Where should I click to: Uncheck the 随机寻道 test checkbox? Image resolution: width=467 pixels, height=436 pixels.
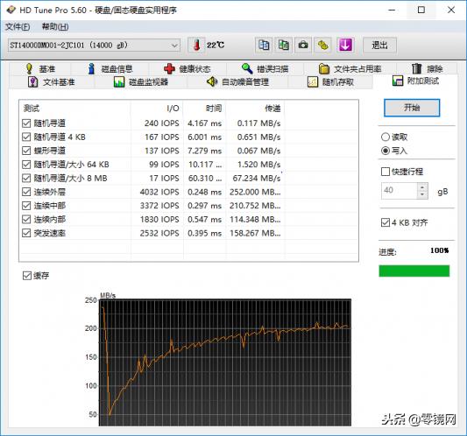(x=26, y=123)
